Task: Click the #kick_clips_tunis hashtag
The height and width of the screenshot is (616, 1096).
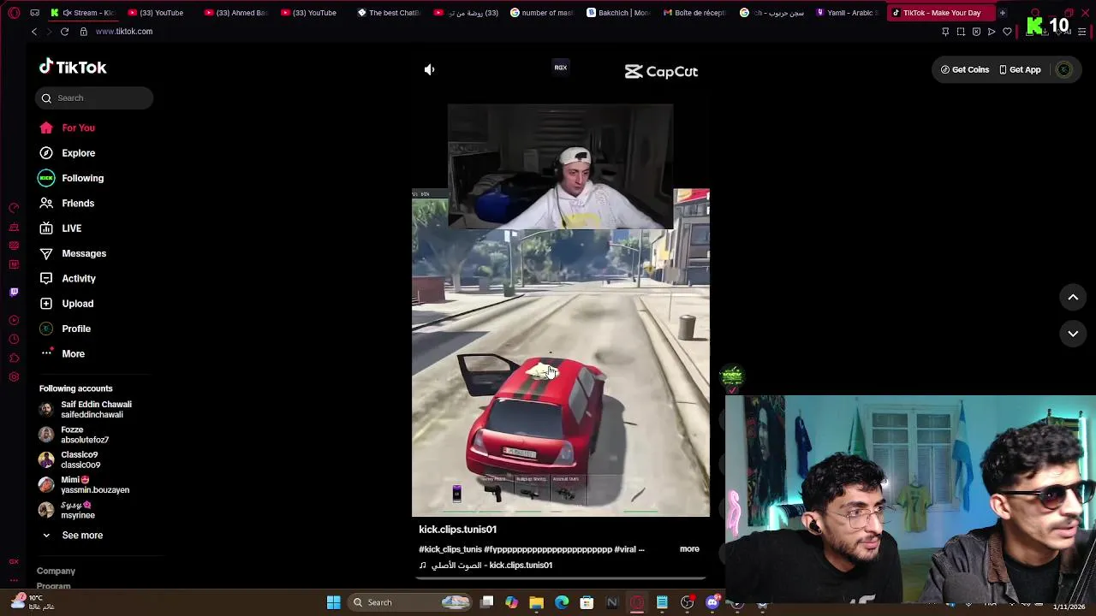Action: click(x=450, y=549)
